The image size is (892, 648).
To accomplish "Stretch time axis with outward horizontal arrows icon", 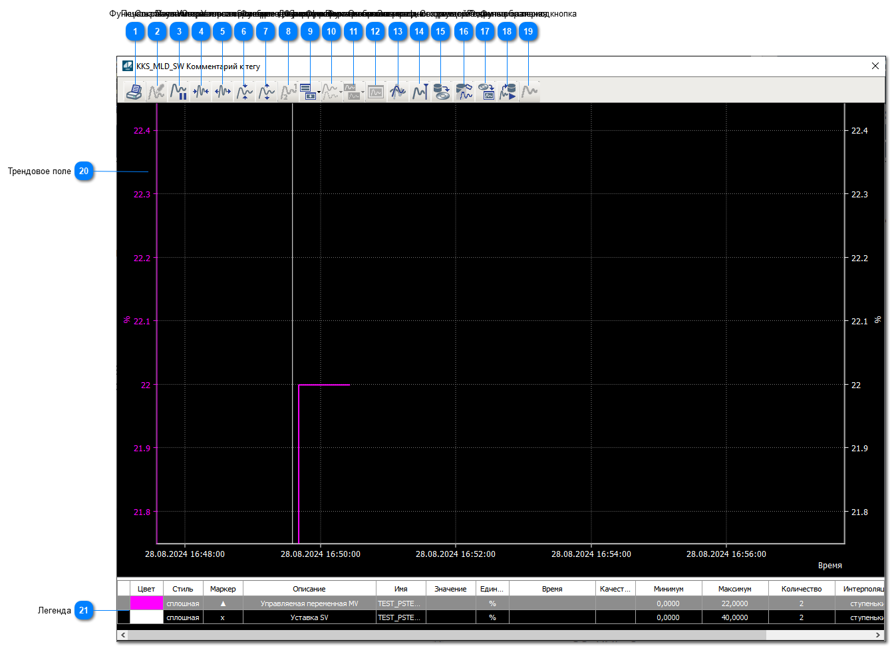I will 222,91.
